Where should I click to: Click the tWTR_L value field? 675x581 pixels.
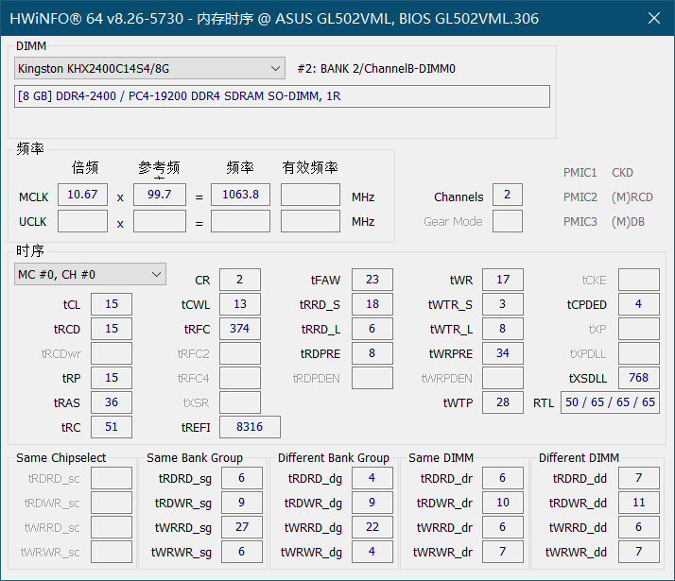(503, 329)
